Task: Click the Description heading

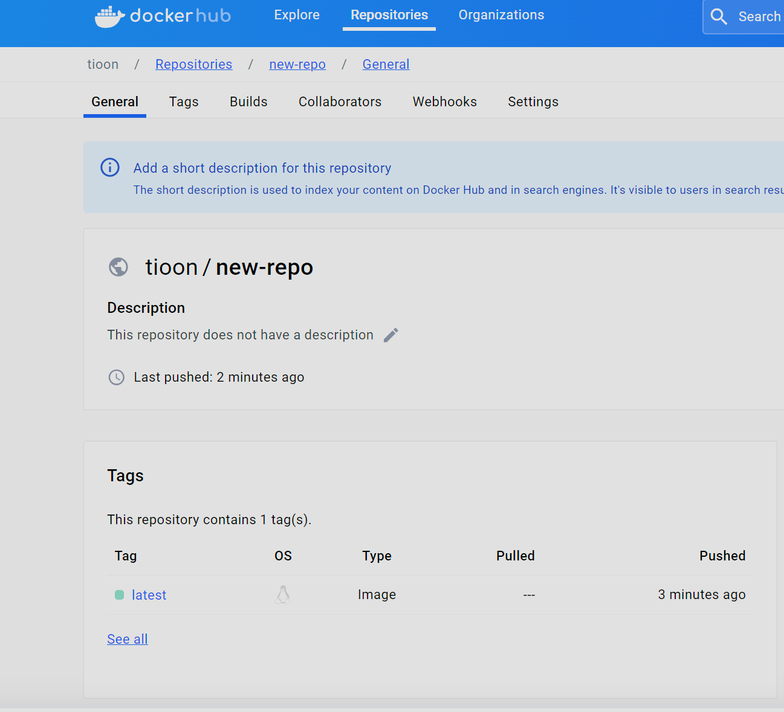Action: 146,308
